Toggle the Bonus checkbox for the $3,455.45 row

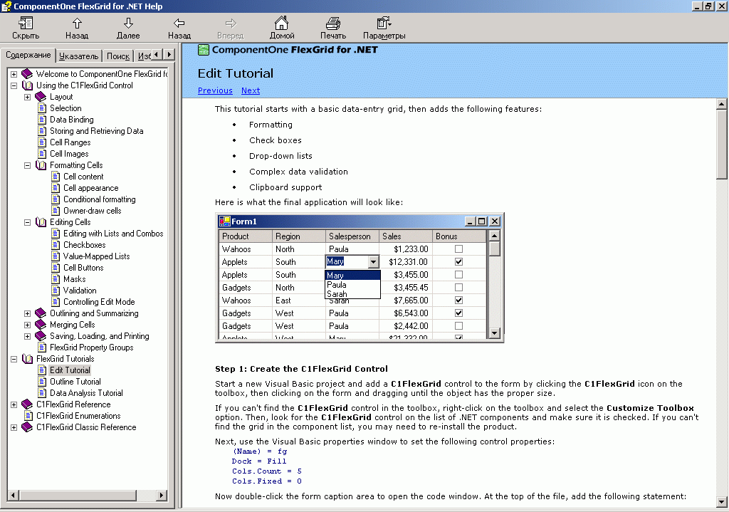[x=458, y=288]
